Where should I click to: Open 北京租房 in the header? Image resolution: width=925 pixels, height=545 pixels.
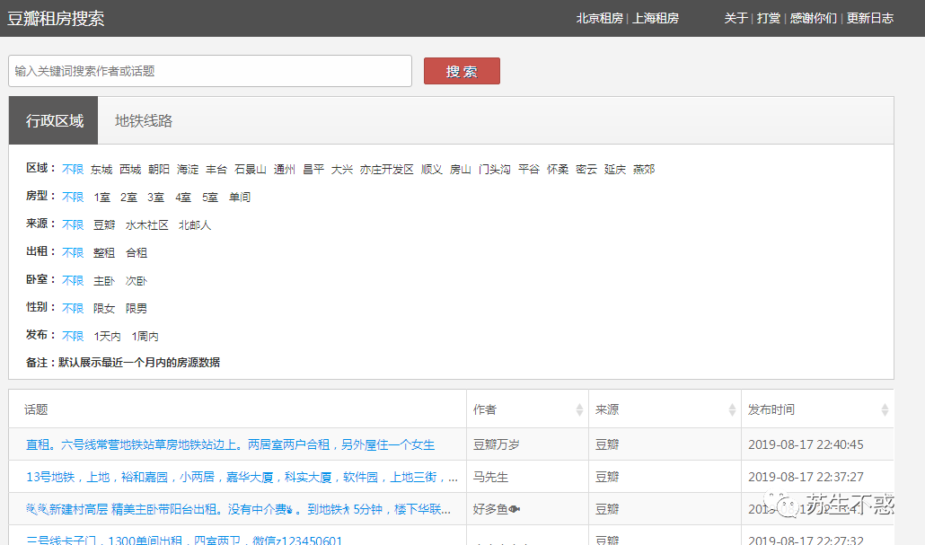(599, 18)
